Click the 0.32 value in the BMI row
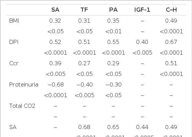Image resolution: width=192 pixels, height=137 pixels. (55, 21)
